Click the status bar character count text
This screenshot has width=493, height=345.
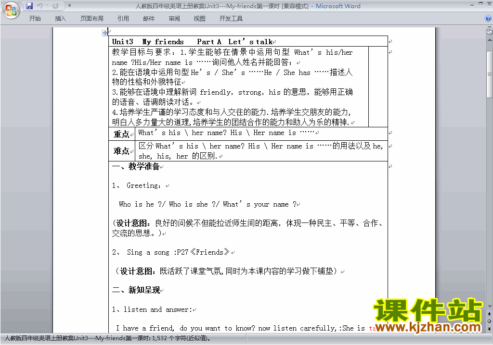pyautogui.click(x=107, y=338)
